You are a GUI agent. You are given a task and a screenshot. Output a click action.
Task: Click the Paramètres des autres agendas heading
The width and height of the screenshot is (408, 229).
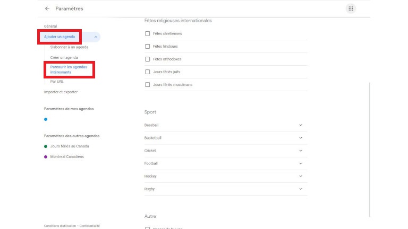click(x=72, y=136)
